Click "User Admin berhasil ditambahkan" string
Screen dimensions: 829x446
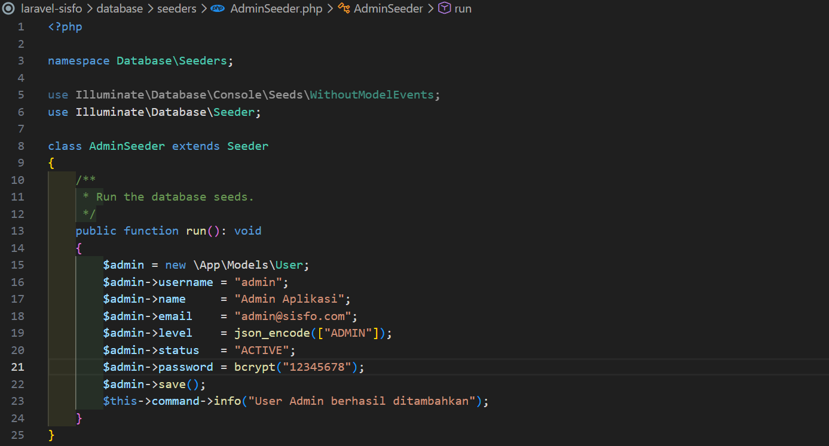362,401
